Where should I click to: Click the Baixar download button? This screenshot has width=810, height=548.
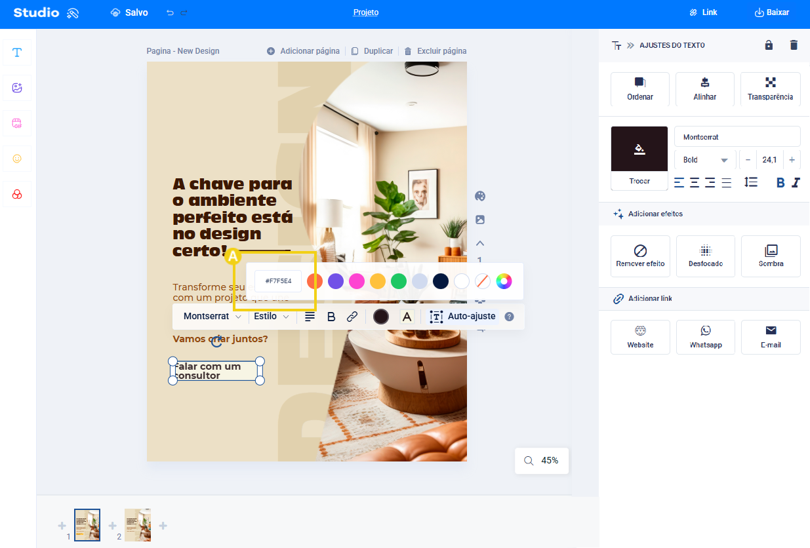click(x=772, y=12)
